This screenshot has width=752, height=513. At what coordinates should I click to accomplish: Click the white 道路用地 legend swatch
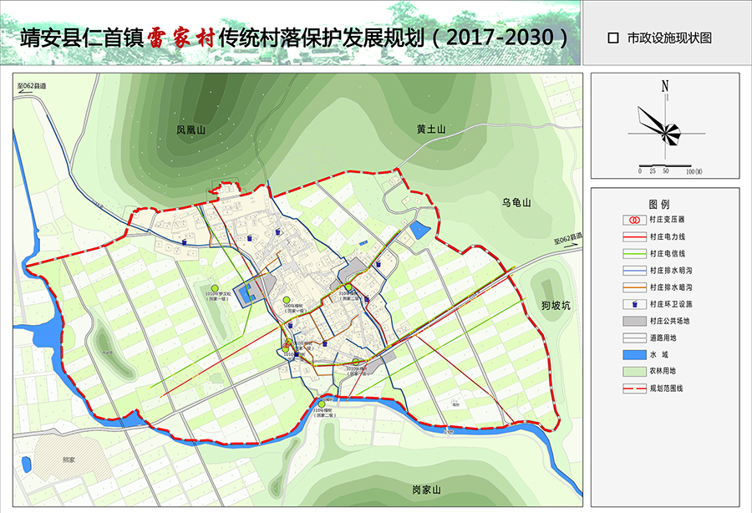634,338
